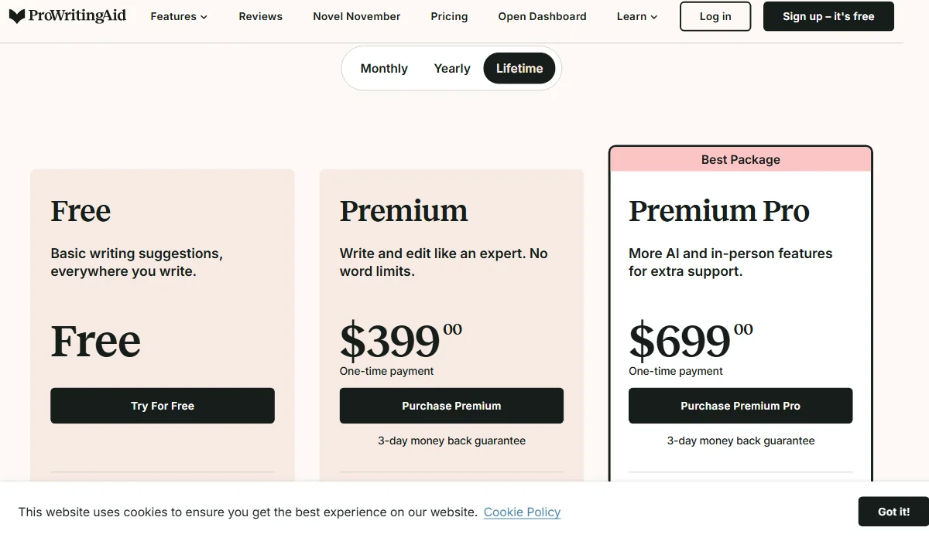Click the Sign up – it's free button
This screenshot has width=929, height=541.
(x=828, y=16)
